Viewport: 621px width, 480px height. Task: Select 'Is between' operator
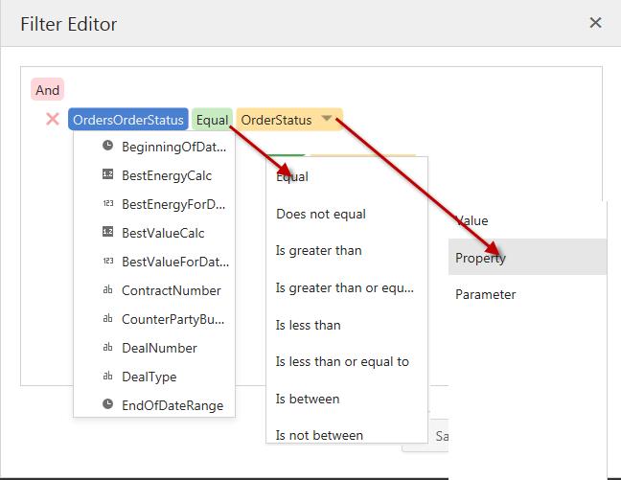tap(307, 399)
